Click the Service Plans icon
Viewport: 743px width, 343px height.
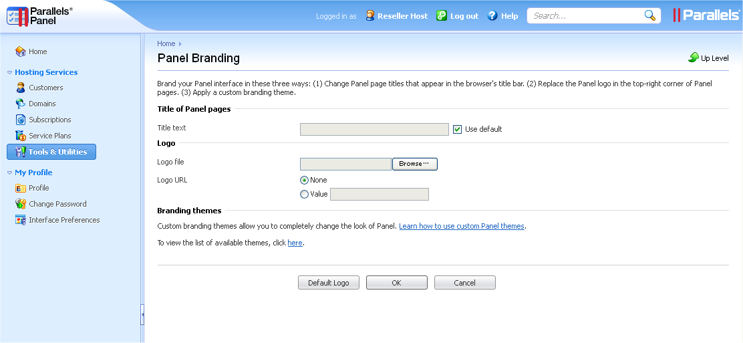(x=20, y=136)
